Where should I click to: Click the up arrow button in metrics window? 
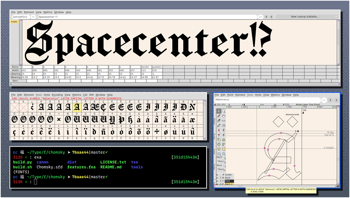(266, 17)
